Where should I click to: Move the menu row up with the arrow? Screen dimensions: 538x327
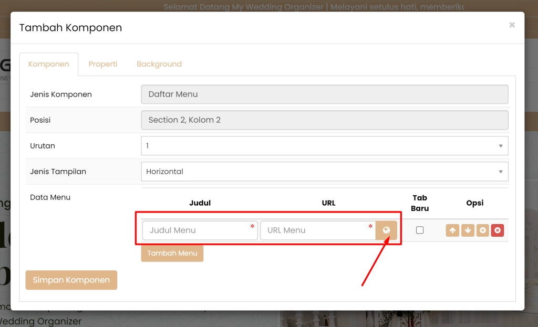click(452, 230)
